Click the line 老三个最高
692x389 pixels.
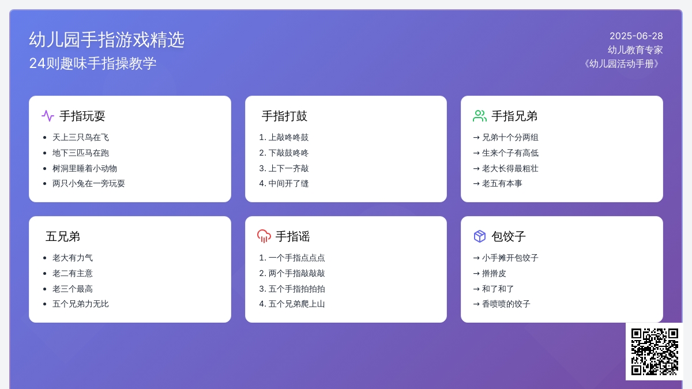pyautogui.click(x=73, y=289)
